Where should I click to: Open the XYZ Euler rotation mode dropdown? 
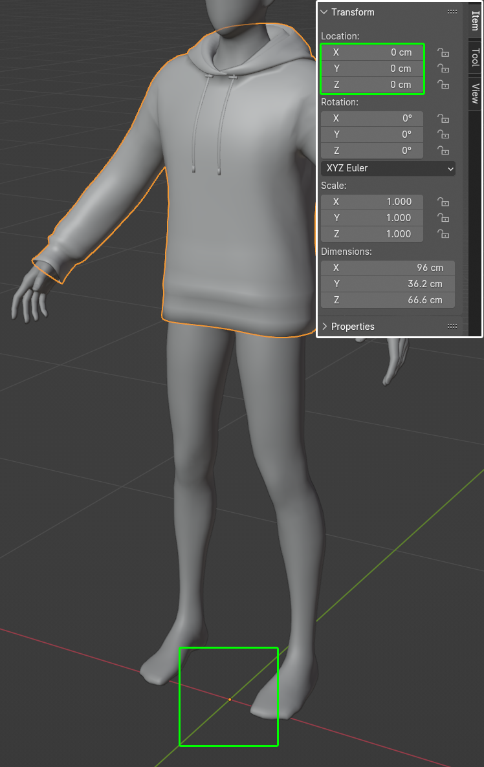(x=388, y=168)
